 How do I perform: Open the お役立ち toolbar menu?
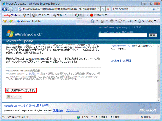[x=98, y=15]
